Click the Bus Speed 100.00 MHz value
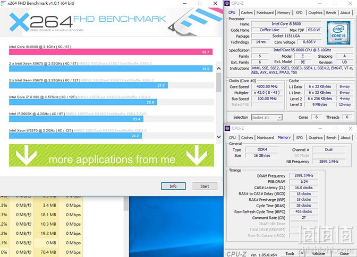This screenshot has height=257, width=357. [x=267, y=99]
